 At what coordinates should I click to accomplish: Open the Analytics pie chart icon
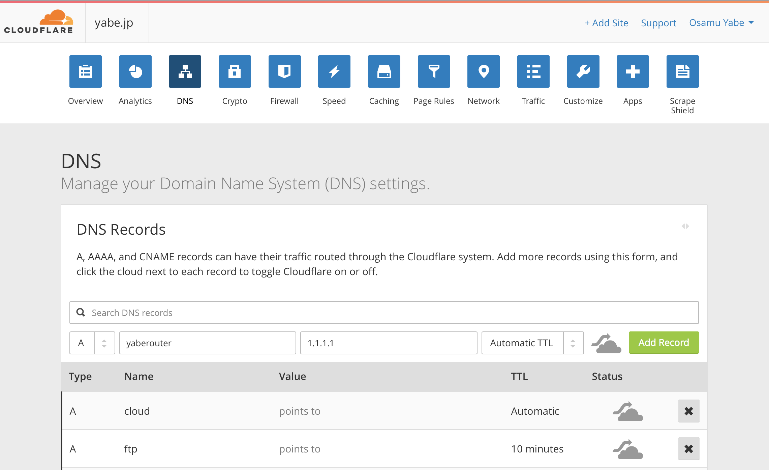[135, 71]
